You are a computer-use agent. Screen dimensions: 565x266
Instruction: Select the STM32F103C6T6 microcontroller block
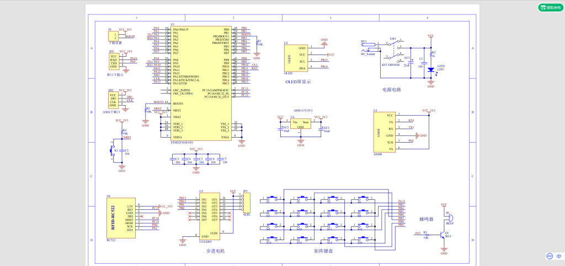201,85
